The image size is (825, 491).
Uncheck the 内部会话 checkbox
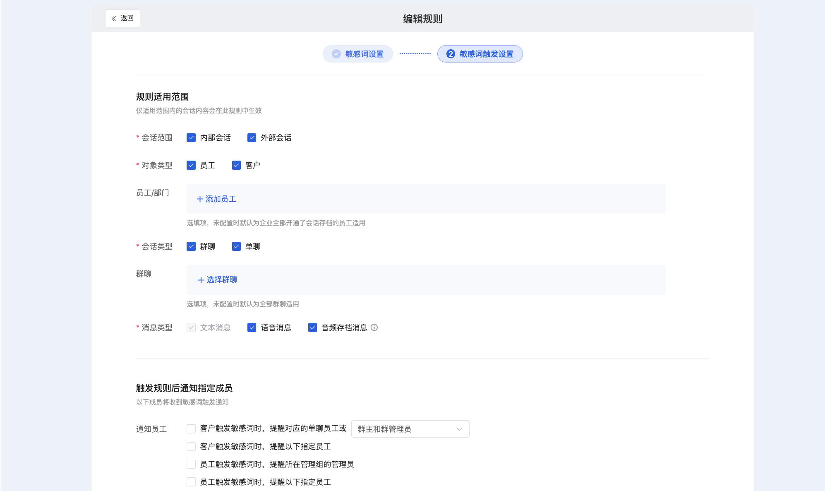pos(191,137)
